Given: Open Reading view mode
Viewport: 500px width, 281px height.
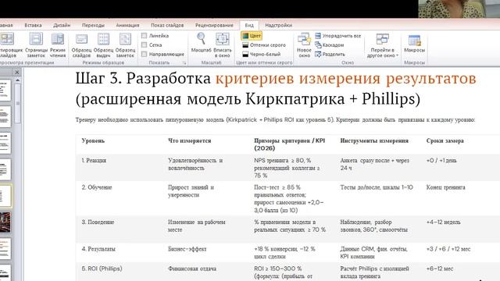Looking at the screenshot, I should click(58, 44).
